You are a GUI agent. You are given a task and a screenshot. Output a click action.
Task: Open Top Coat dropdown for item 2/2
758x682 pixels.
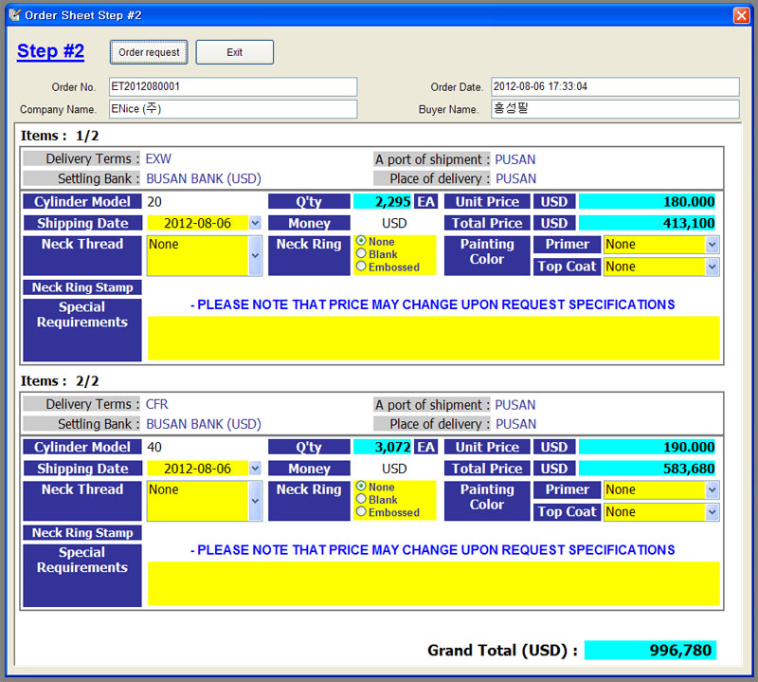pos(712,512)
